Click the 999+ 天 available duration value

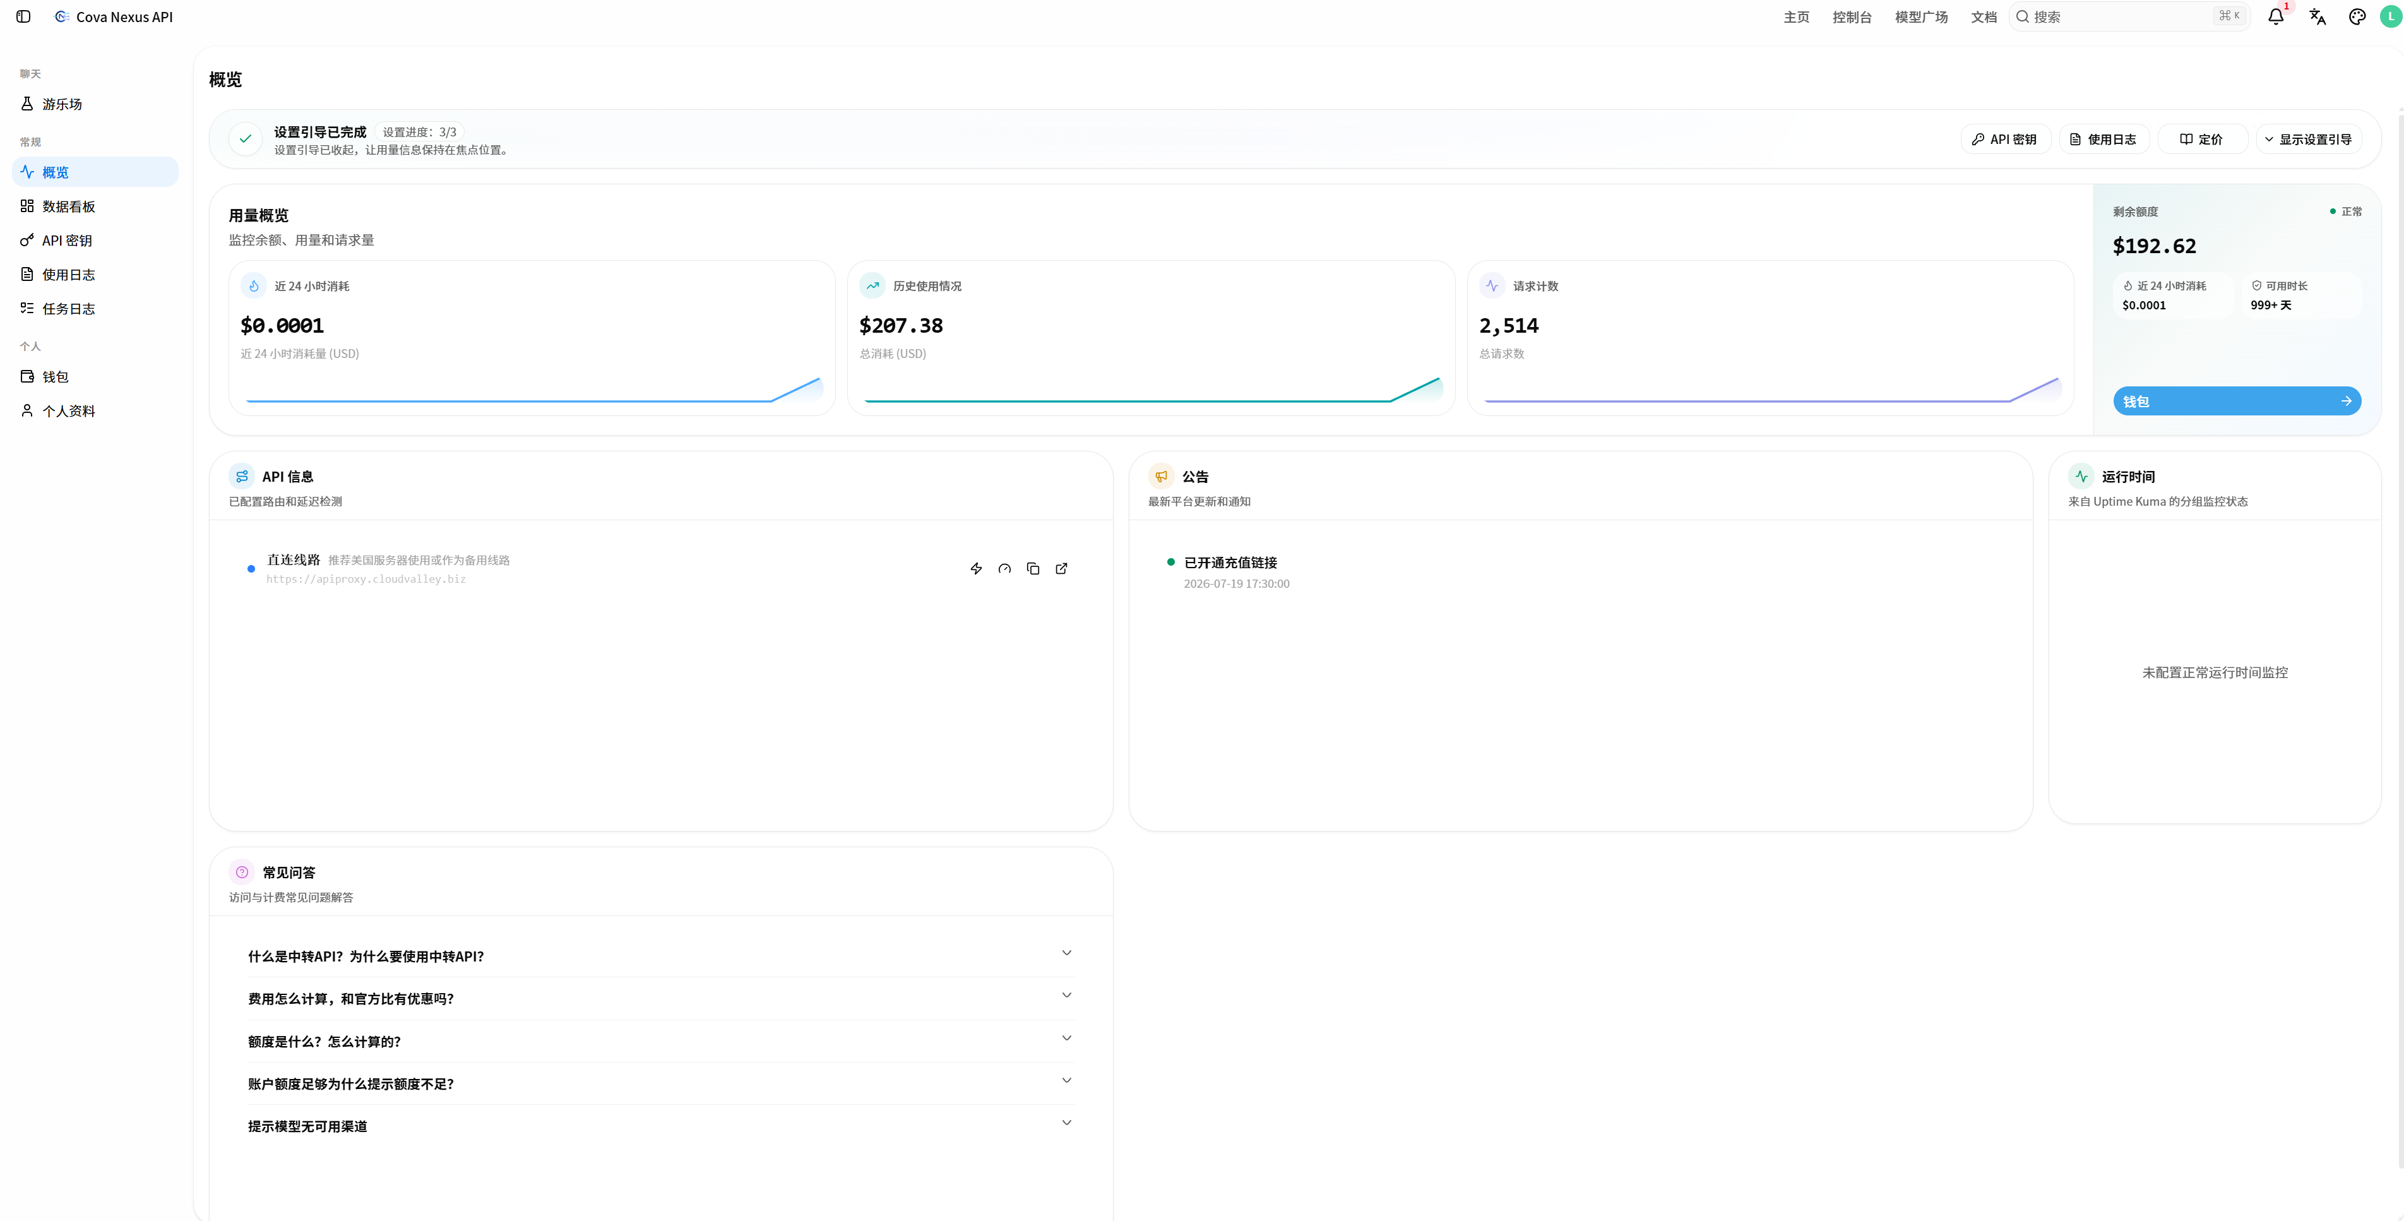point(2271,306)
